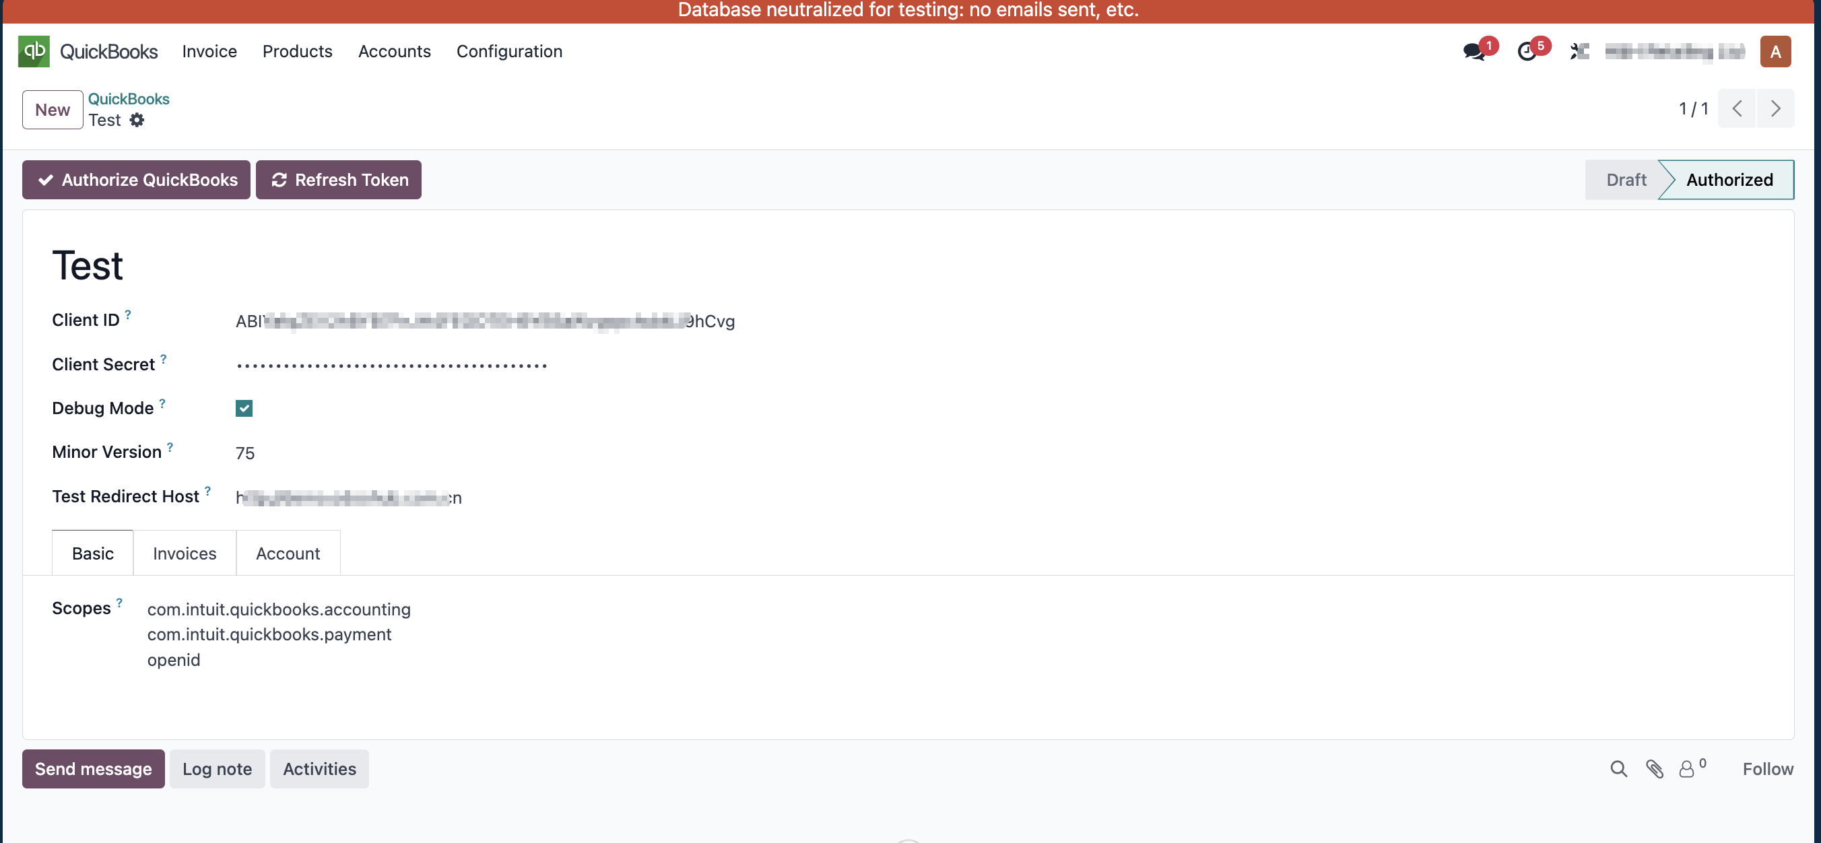The image size is (1821, 843).
Task: Click the gear actions icon beside Test
Action: click(x=137, y=120)
